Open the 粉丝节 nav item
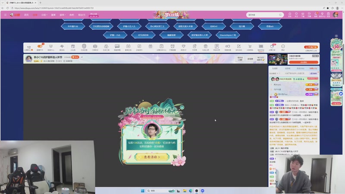The image size is (345, 194). coord(82,15)
